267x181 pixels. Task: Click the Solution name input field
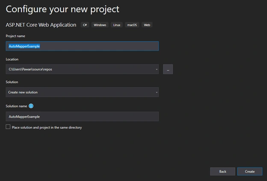click(82, 116)
